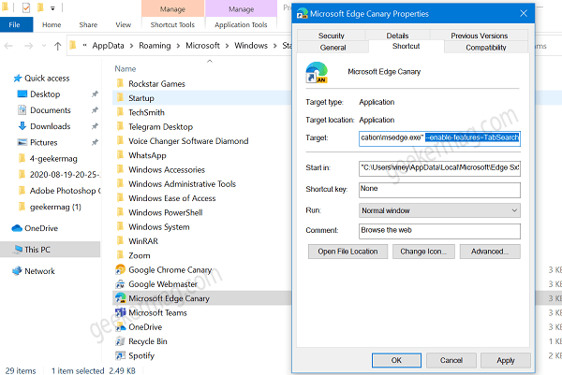Click the Comment text field
Image resolution: width=562 pixels, height=375 pixels.
439,231
